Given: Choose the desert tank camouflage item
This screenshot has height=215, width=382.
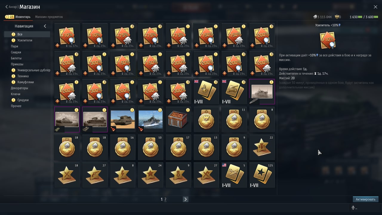Looking at the screenshot, I should tap(123, 119).
